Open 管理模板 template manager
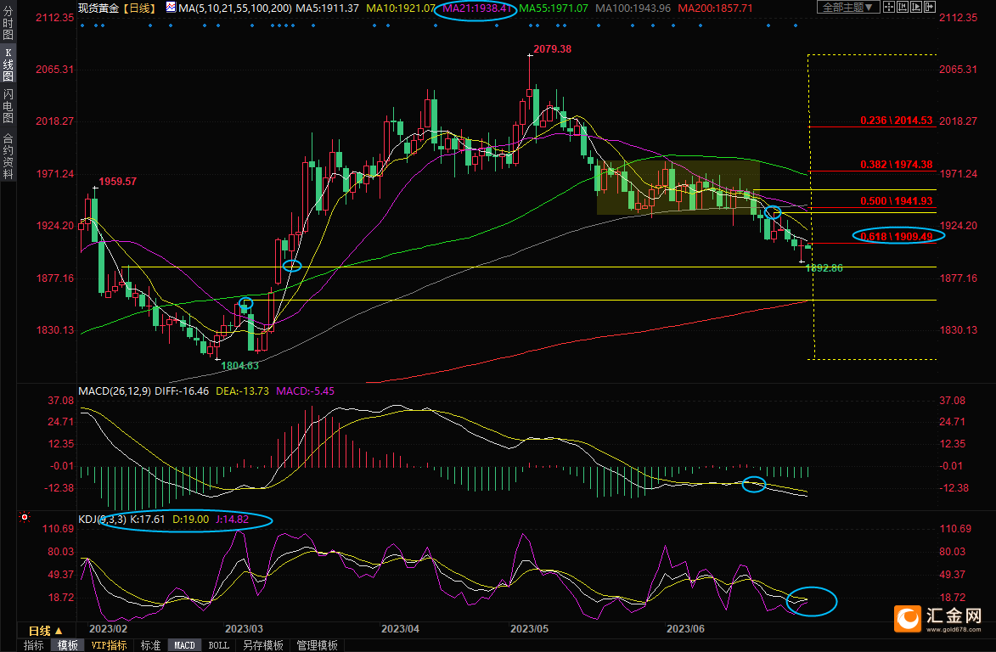996x652 pixels. (317, 645)
